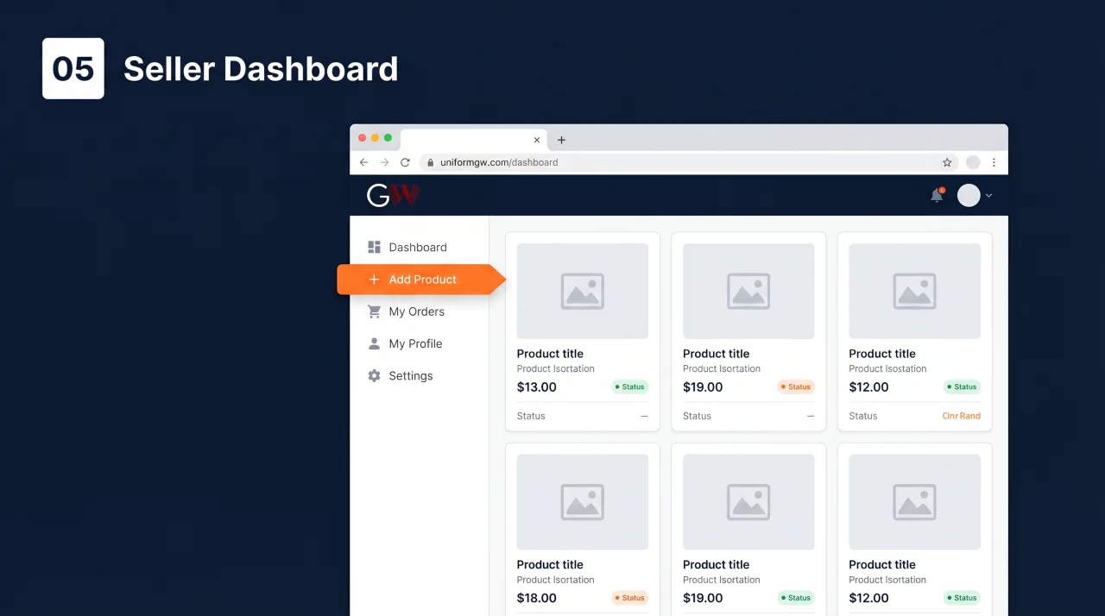Go back using browser back arrow
This screenshot has height=616, width=1105.
point(364,162)
